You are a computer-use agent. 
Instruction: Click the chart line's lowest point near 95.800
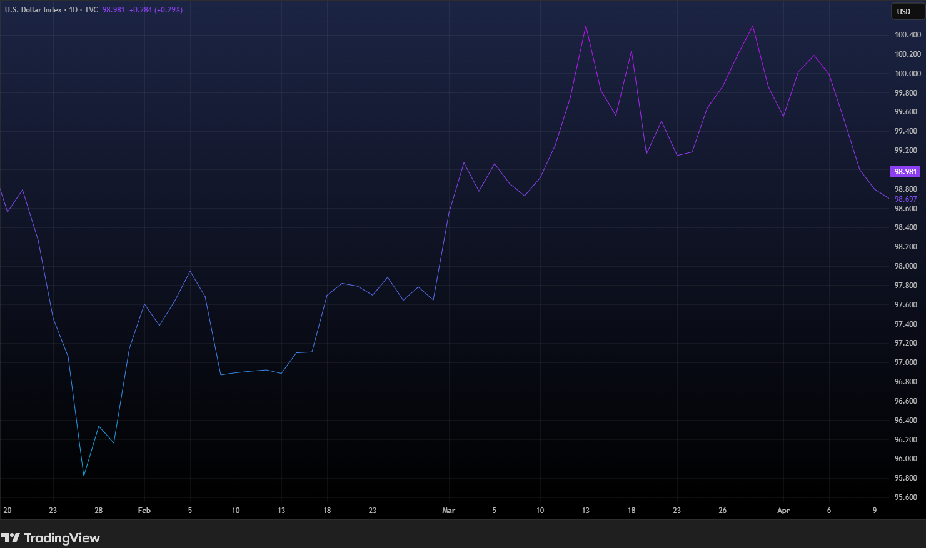point(84,476)
